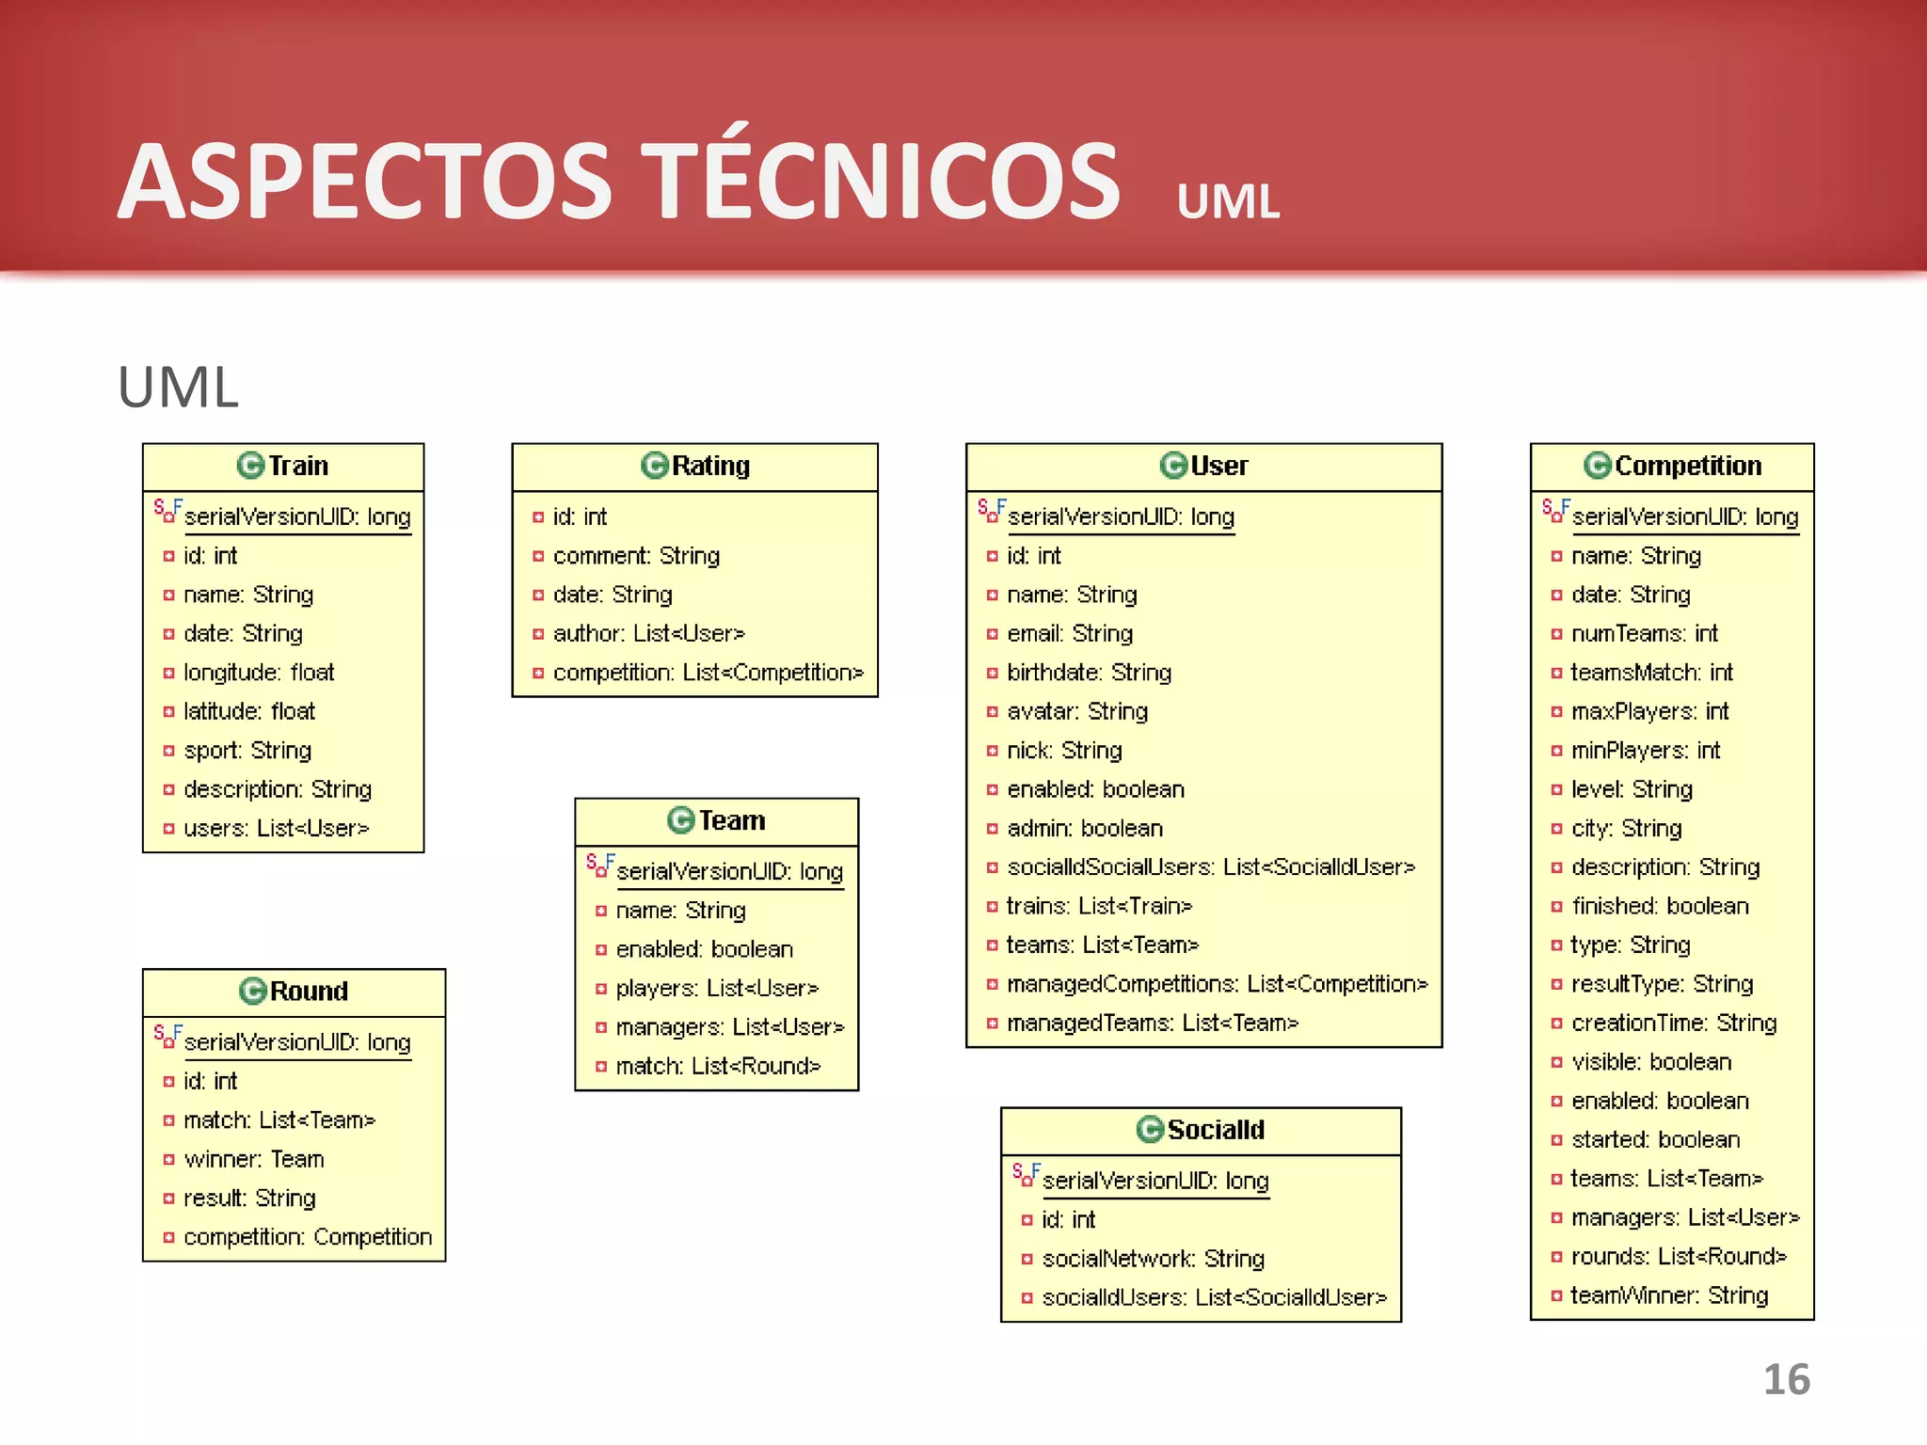
Task: Click result: String in Round
Action: click(x=249, y=1199)
